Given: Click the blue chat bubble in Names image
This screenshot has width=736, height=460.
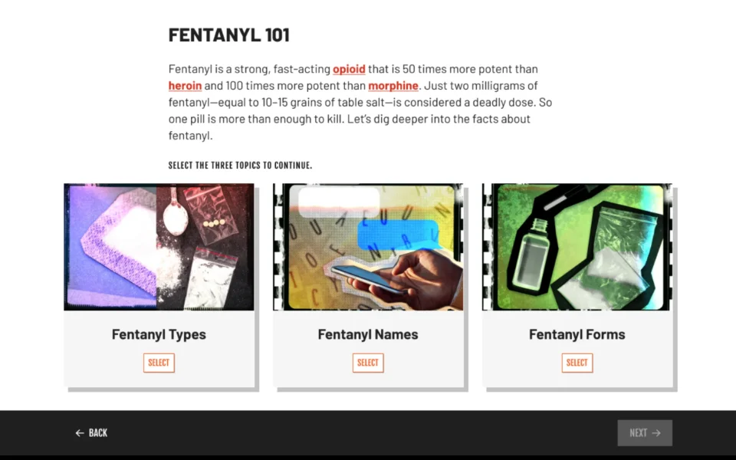Looking at the screenshot, I should (399, 235).
